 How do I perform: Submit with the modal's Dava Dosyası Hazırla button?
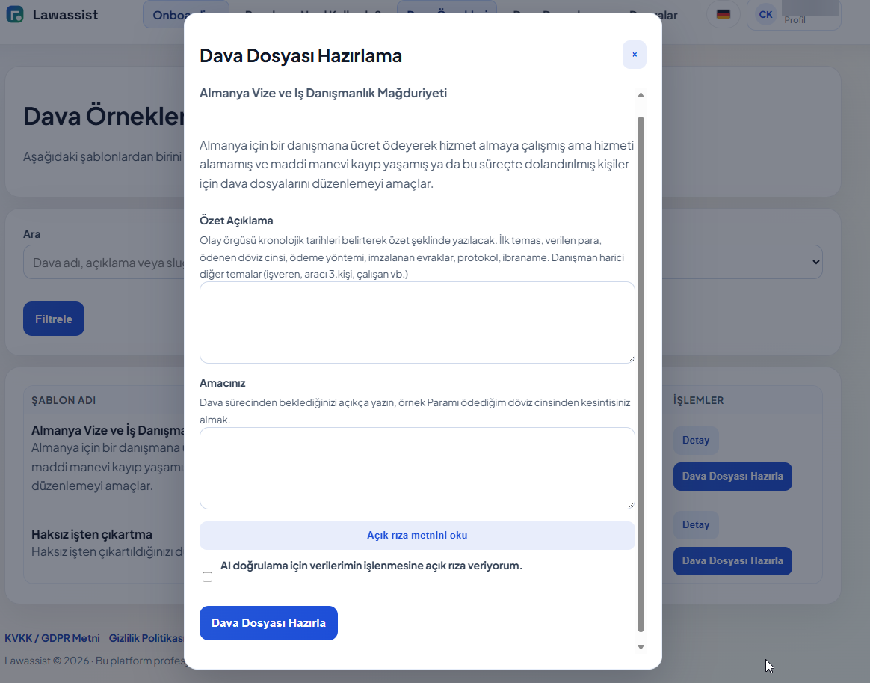point(268,623)
